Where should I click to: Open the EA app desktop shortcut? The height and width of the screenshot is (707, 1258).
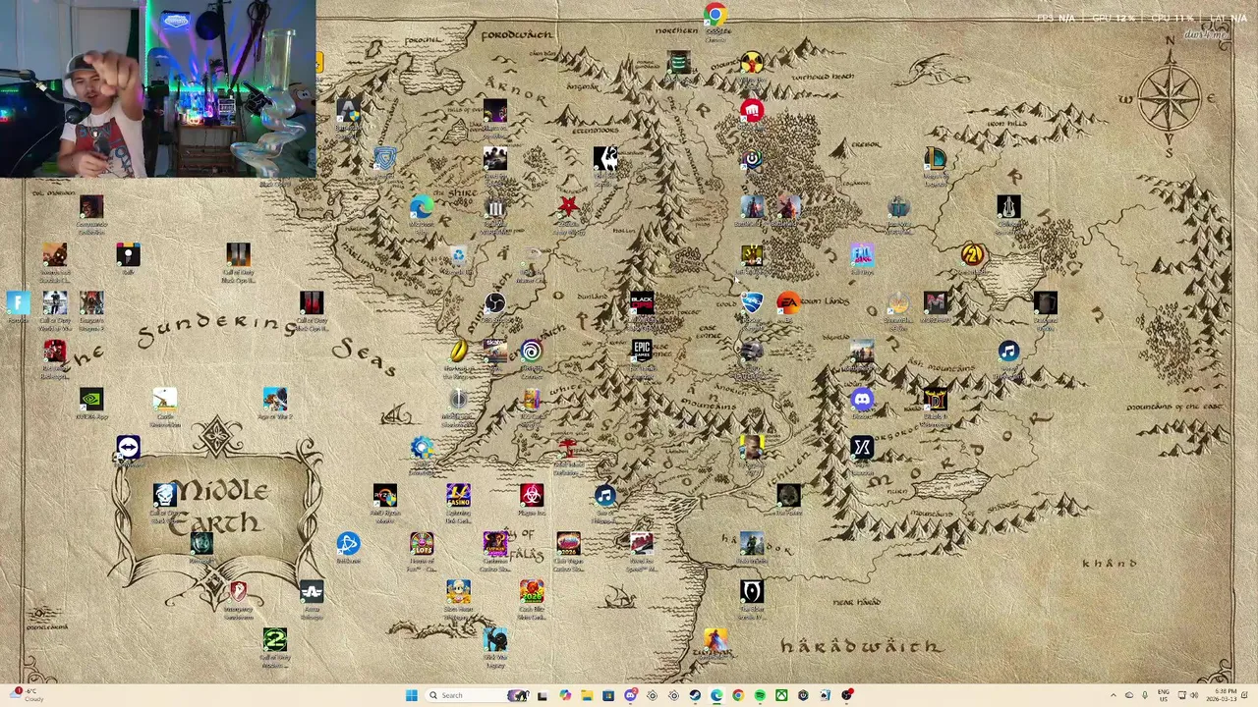(x=788, y=303)
